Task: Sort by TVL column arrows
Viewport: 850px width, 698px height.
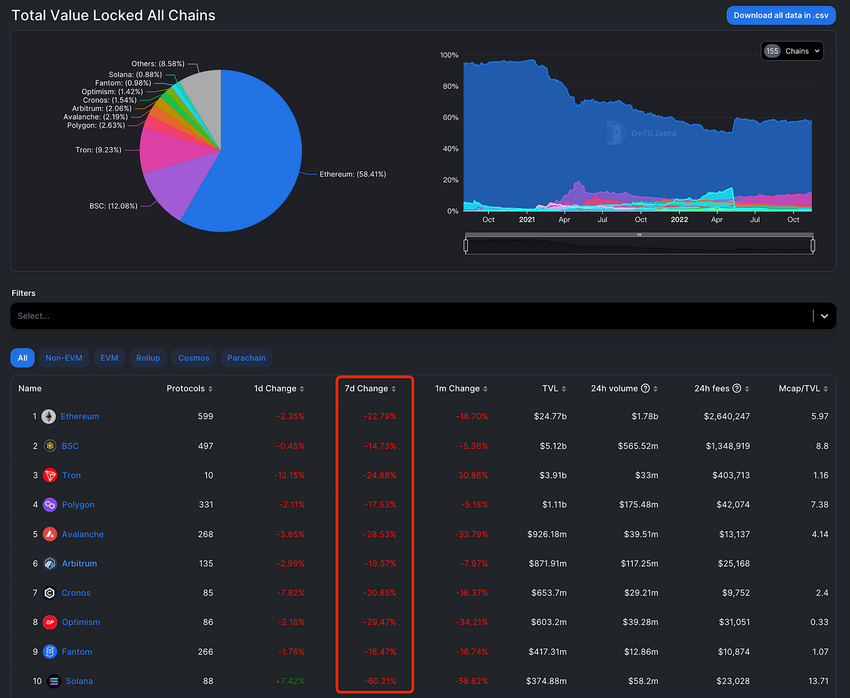Action: coord(564,389)
